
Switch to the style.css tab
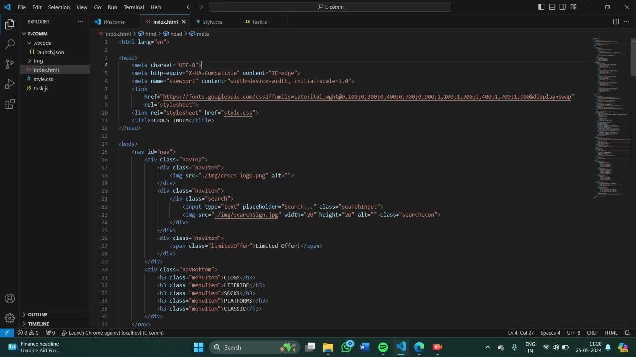(x=212, y=22)
